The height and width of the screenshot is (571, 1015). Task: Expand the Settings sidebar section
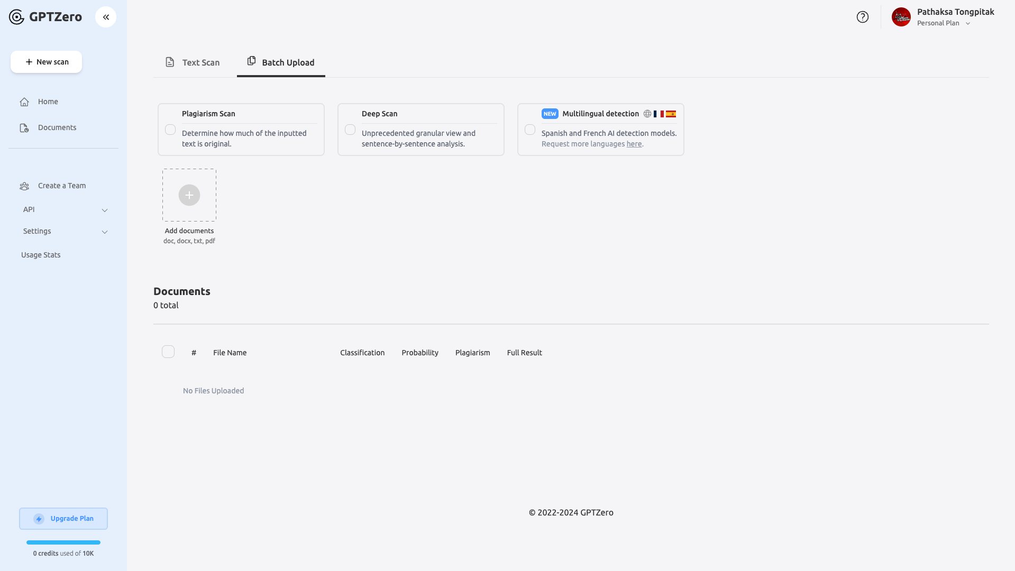coord(104,232)
